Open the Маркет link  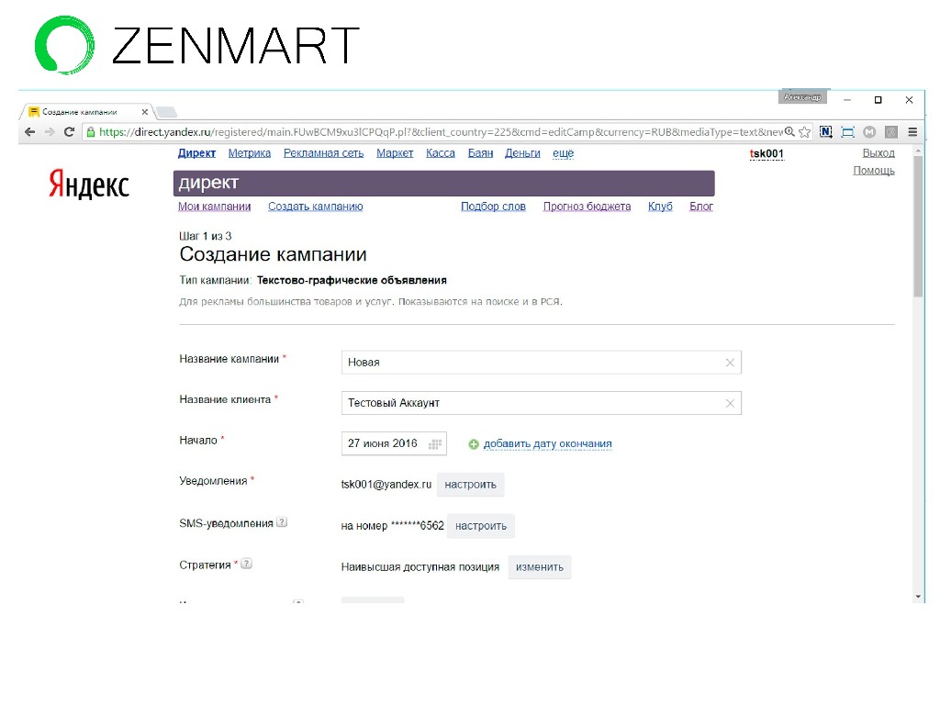click(395, 153)
